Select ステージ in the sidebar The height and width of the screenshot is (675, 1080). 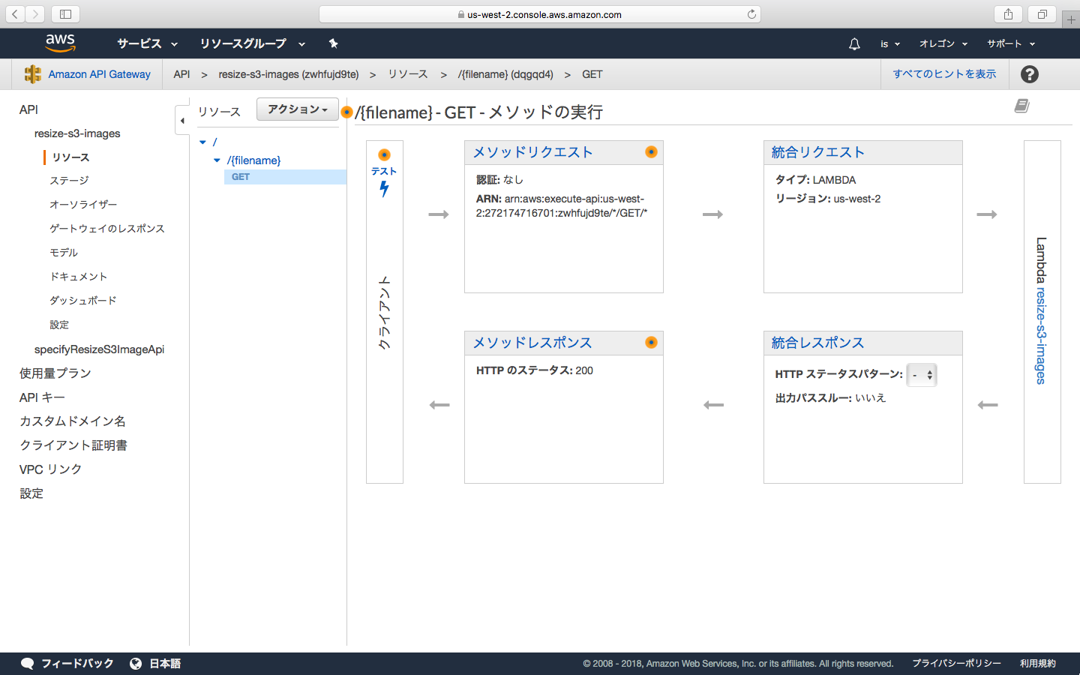(x=69, y=181)
